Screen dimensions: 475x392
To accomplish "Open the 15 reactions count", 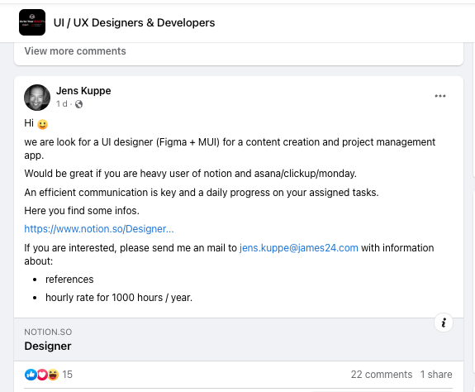I will coord(67,375).
